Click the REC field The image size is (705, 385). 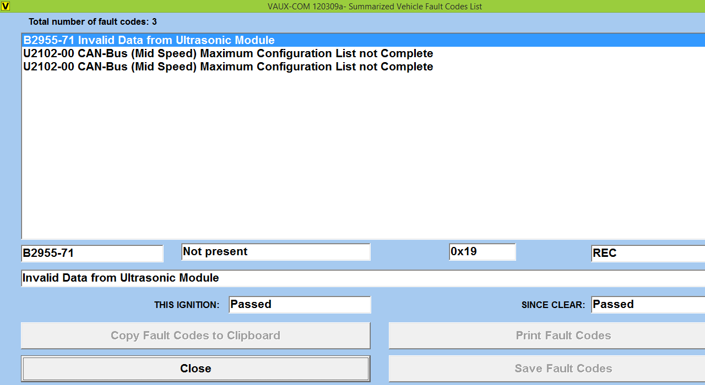(647, 253)
